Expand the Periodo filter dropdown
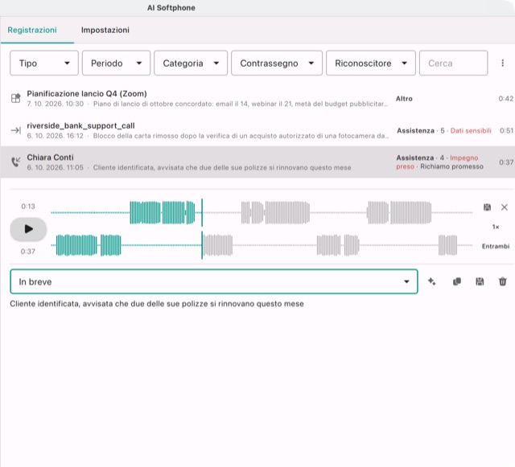 point(116,63)
